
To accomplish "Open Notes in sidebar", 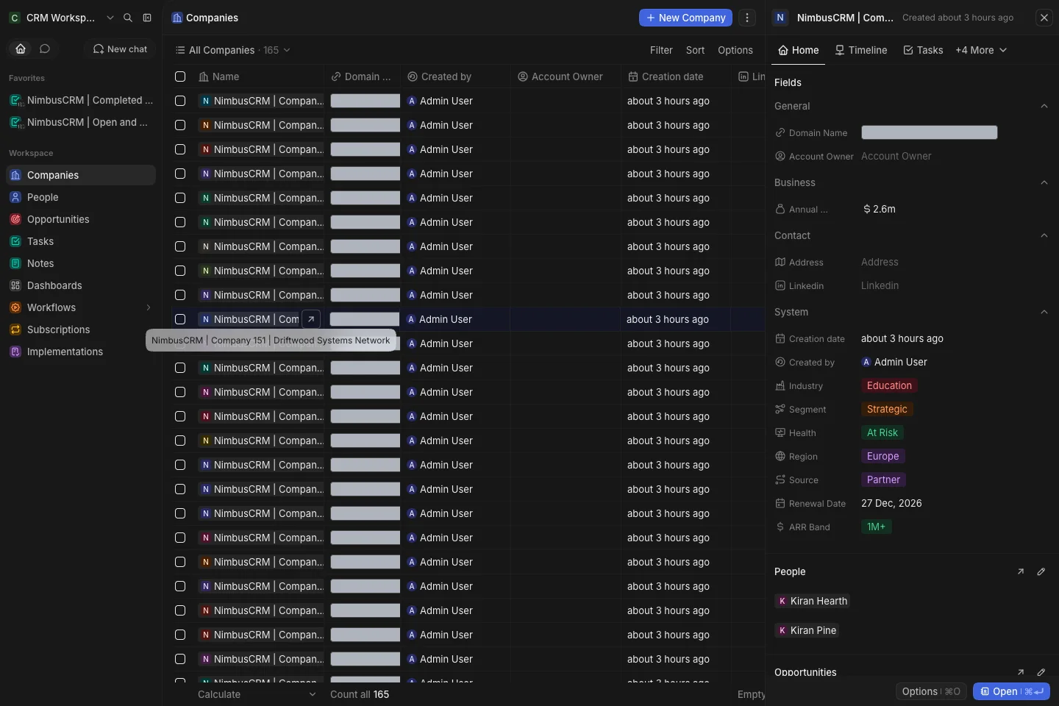I will tap(81, 263).
